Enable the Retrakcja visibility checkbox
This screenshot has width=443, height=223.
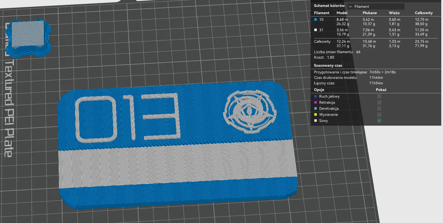(379, 102)
